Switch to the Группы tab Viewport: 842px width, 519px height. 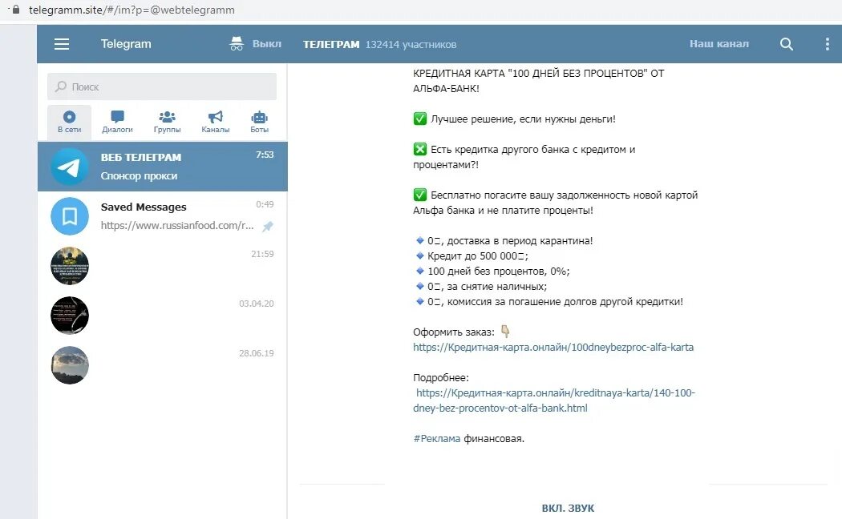[x=167, y=122]
